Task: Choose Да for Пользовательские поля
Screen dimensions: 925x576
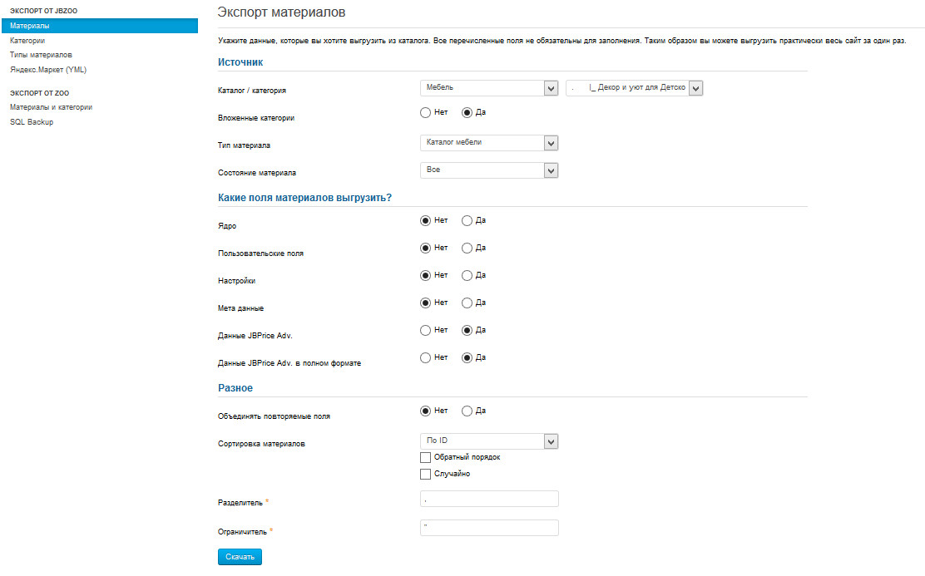Action: pos(467,249)
